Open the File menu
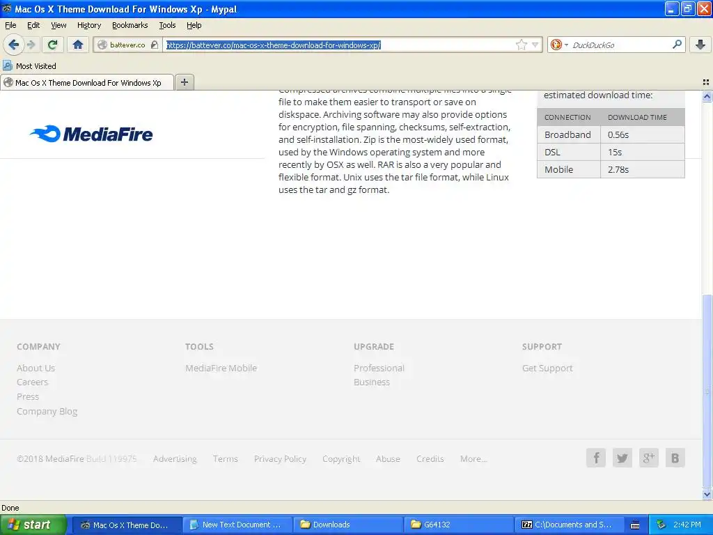The width and height of the screenshot is (713, 535). pos(10,25)
